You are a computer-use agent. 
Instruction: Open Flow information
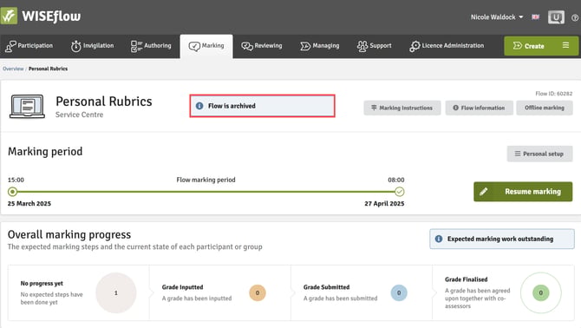point(479,108)
